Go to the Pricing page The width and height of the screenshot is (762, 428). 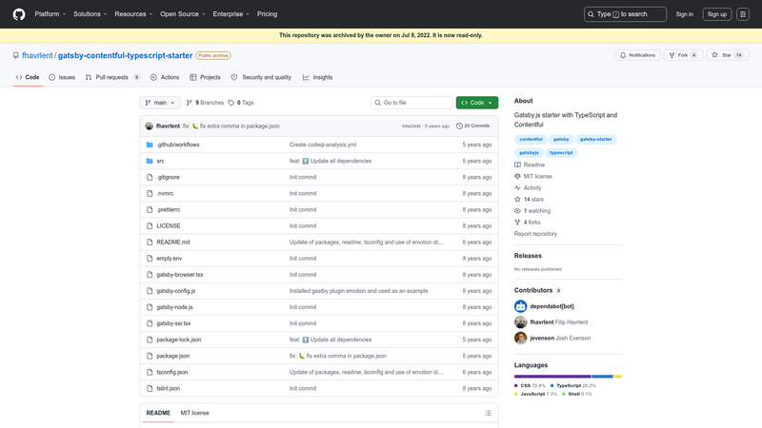[x=267, y=14]
